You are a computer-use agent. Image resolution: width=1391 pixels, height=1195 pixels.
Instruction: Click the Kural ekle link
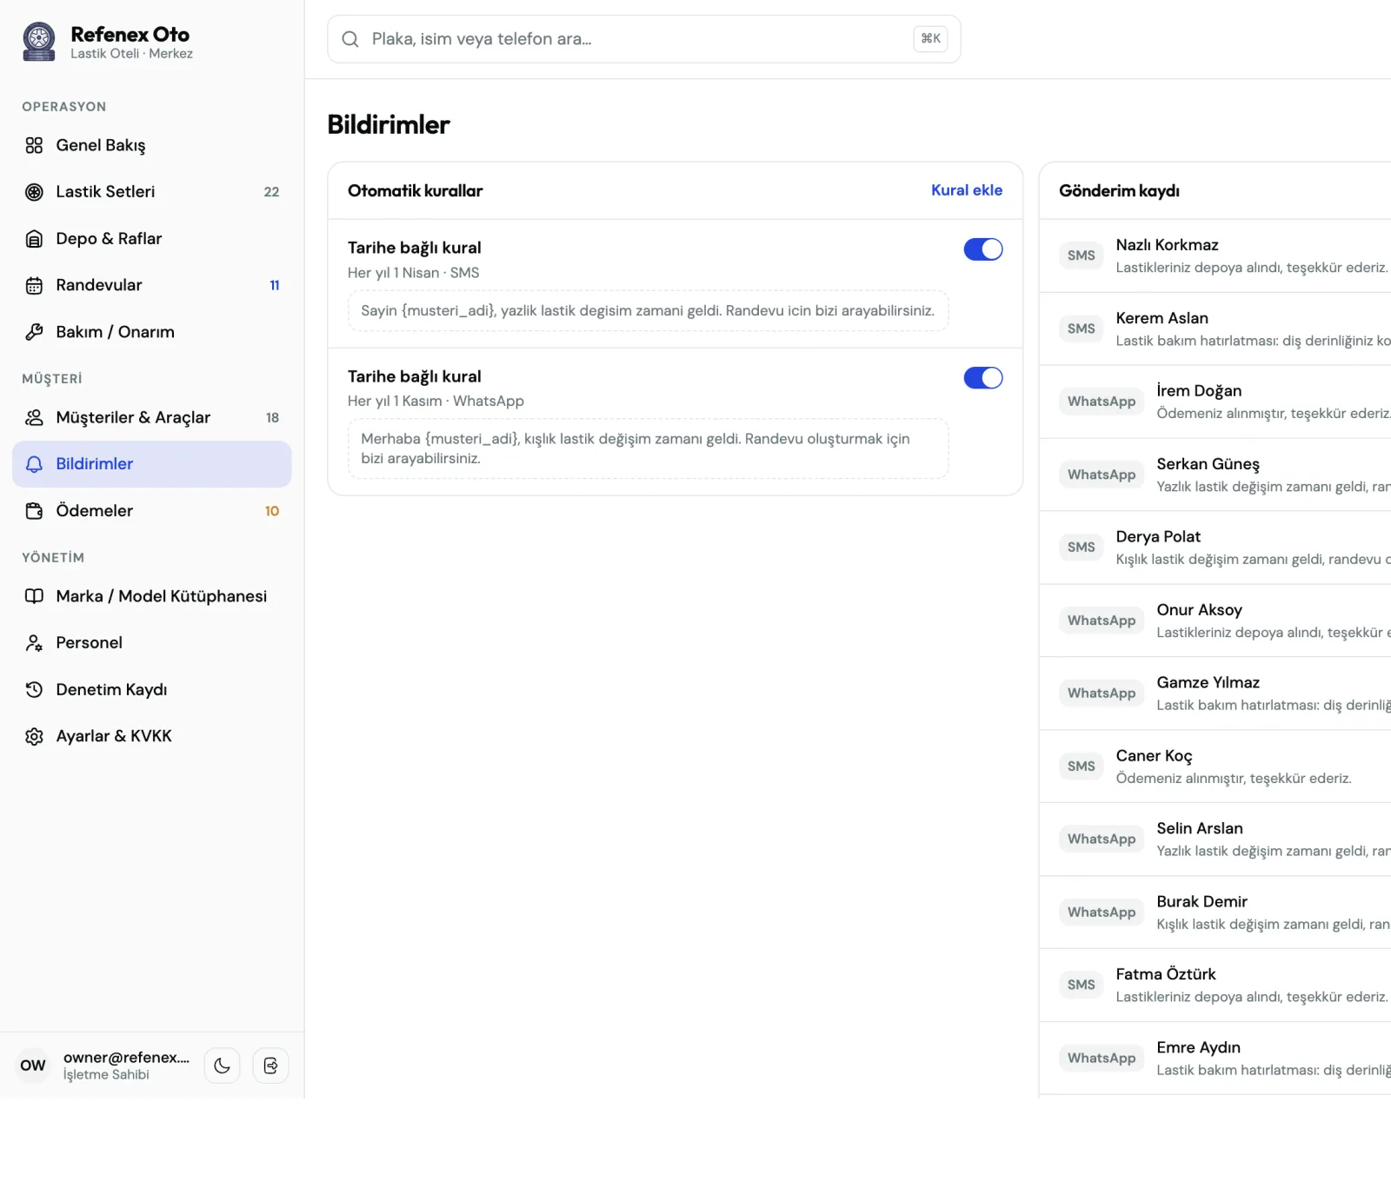pyautogui.click(x=967, y=190)
